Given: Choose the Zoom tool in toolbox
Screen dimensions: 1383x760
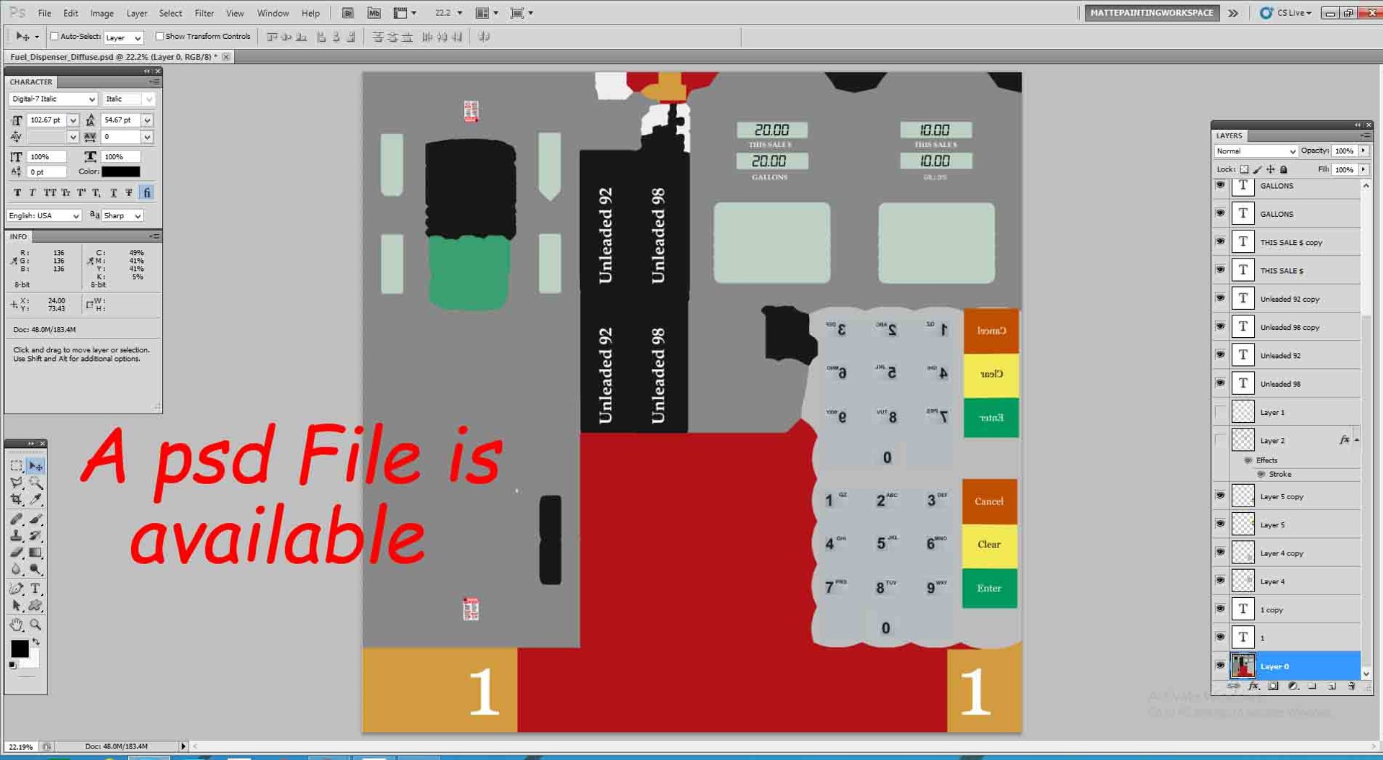Looking at the screenshot, I should [35, 625].
